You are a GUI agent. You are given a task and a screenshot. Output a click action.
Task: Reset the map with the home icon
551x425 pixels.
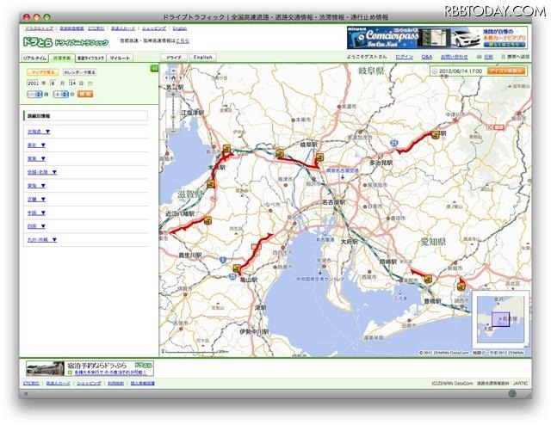(173, 77)
